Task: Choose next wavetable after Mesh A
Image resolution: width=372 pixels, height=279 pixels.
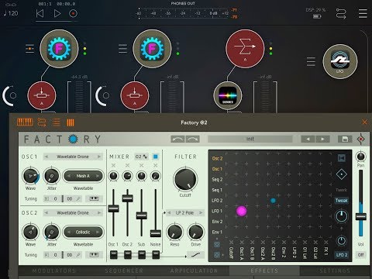Action: point(98,176)
